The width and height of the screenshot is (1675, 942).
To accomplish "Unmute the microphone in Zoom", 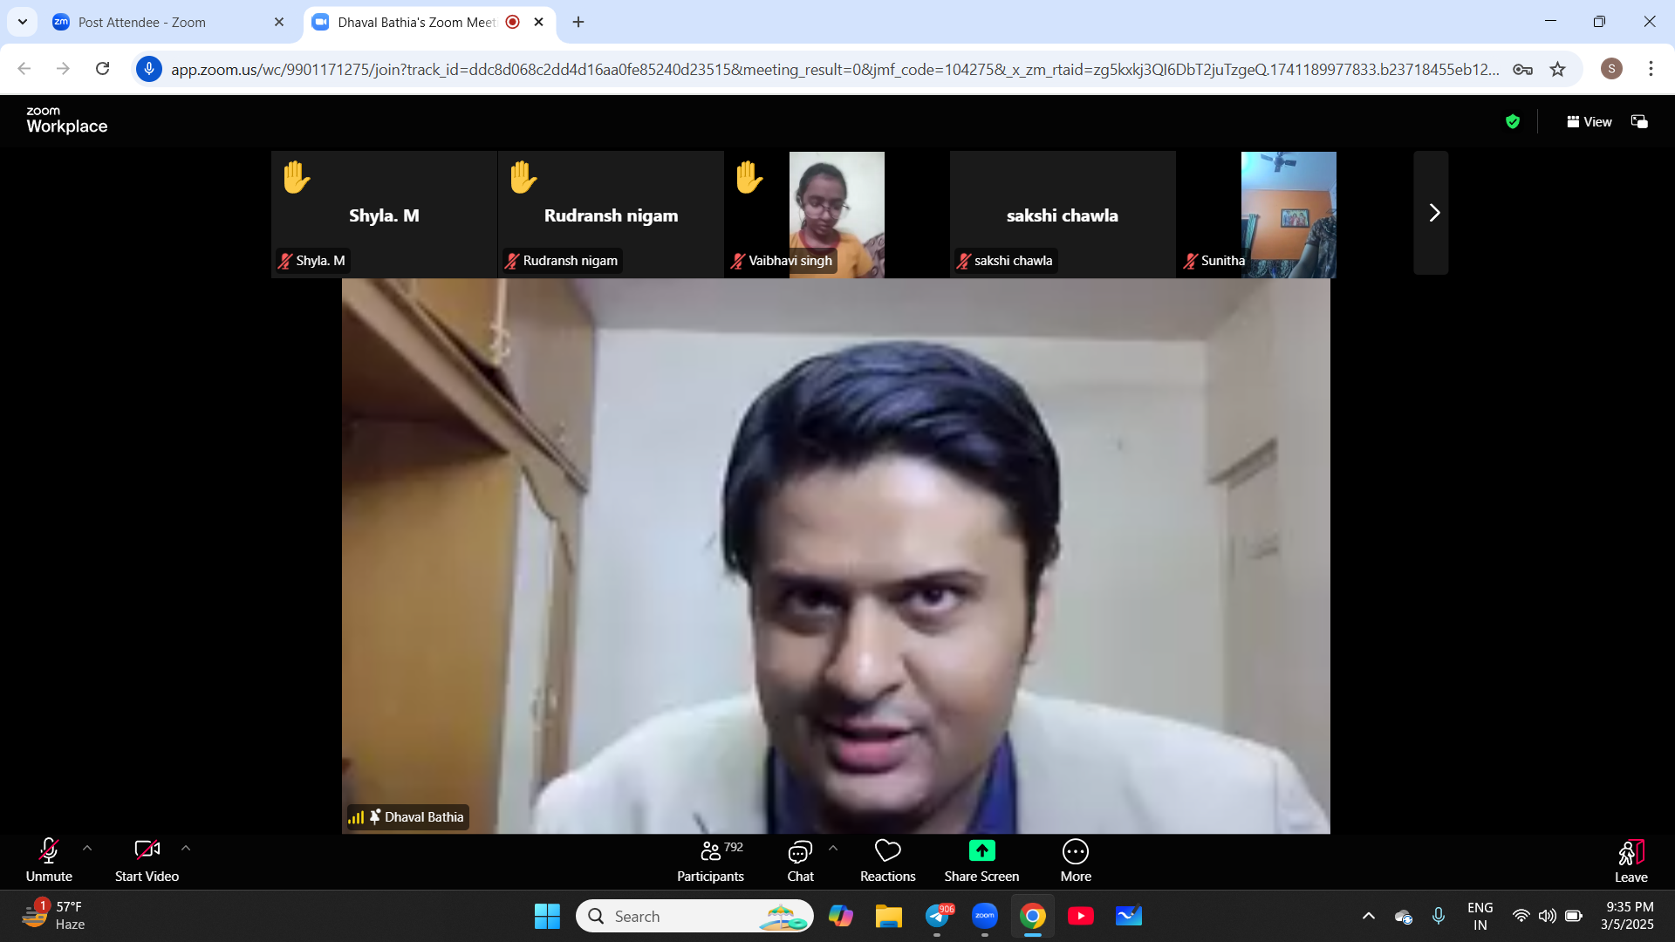I will tap(49, 860).
